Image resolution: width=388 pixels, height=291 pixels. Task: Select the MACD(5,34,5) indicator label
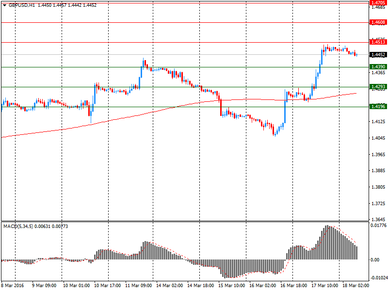tap(18, 226)
